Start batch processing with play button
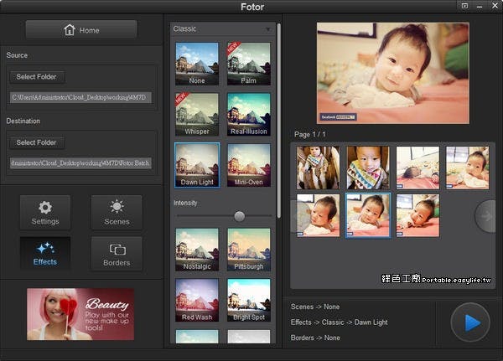 [x=469, y=322]
